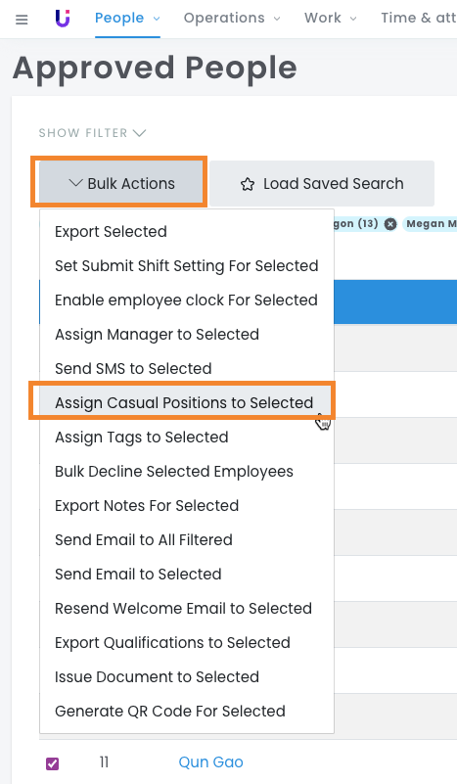The height and width of the screenshot is (784, 457).
Task: Click the Load Saved Search button
Action: tap(322, 183)
